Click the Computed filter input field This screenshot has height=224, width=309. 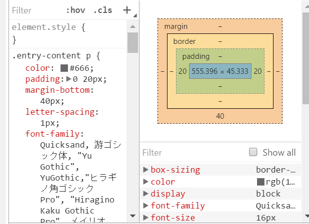(193, 153)
